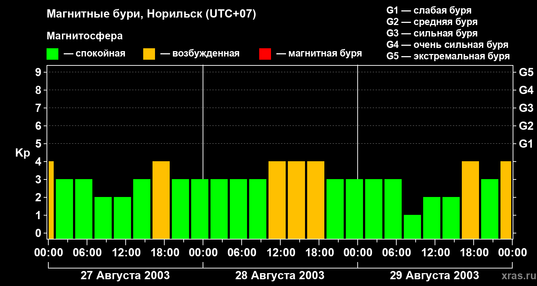537x286 pixels.
Task: Click the '12:00' time label under 28 August
Action: coord(280,252)
